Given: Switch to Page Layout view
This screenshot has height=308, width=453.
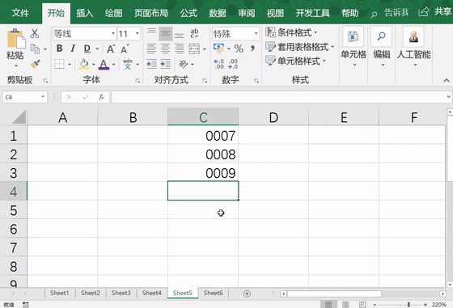Looking at the screenshot, I should pos(345,304).
